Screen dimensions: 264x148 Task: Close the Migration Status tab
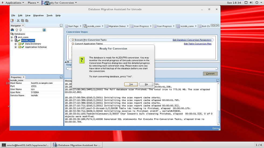coord(128,26)
